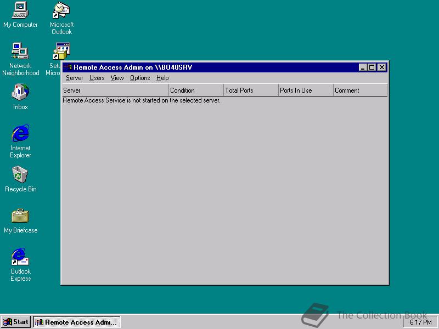The width and height of the screenshot is (439, 329).
Task: Click the Total Ports column header
Action: coord(251,90)
